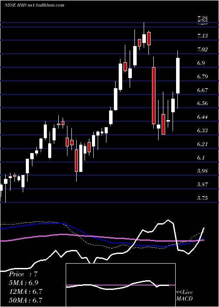Click the 5.75 price axis label
219x307 pixels.
pos(202,198)
